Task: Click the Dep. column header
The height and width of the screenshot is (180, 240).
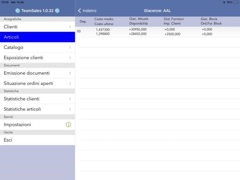Action: tap(83, 22)
